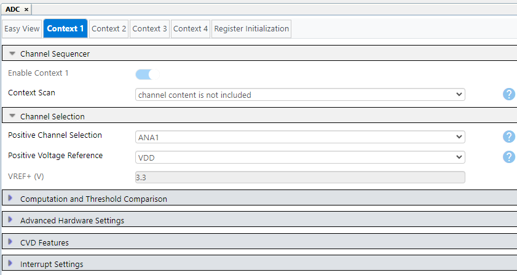Click help icon for Positive Voltage Reference
This screenshot has width=517, height=275.
(x=509, y=157)
